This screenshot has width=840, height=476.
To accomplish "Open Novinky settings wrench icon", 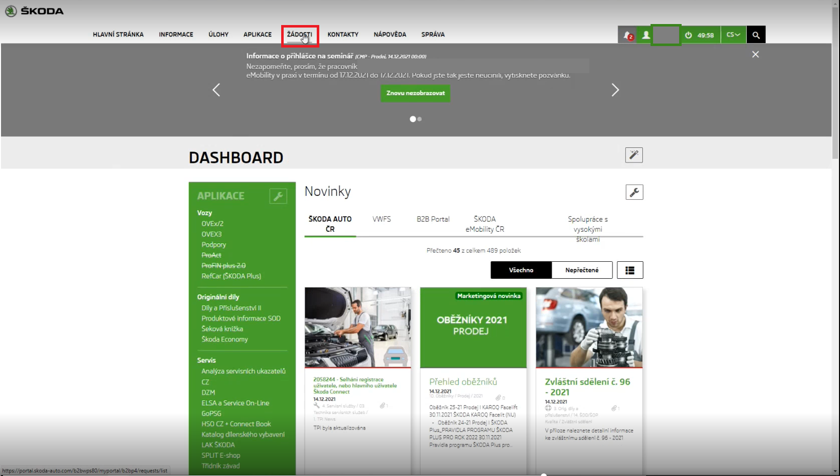I will click(x=634, y=192).
